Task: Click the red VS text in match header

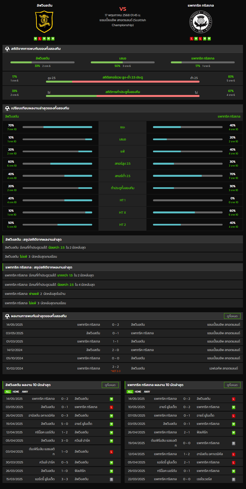Action: pos(123,9)
